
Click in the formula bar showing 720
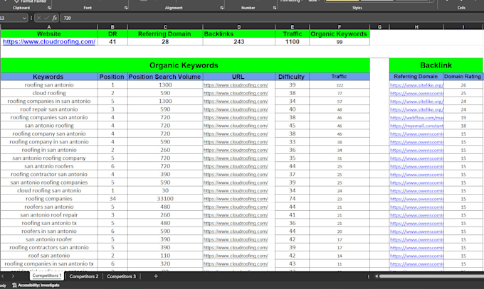pos(272,18)
